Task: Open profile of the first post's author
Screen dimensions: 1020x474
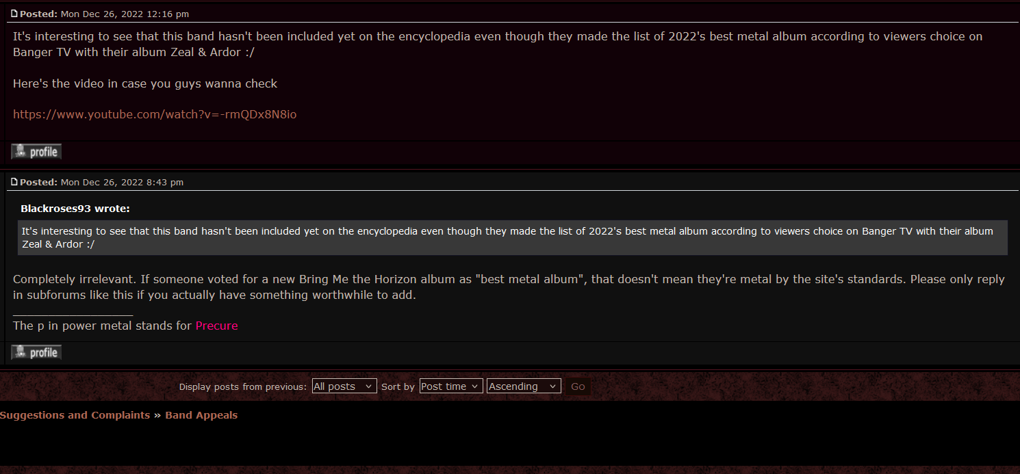Action: pyautogui.click(x=36, y=152)
